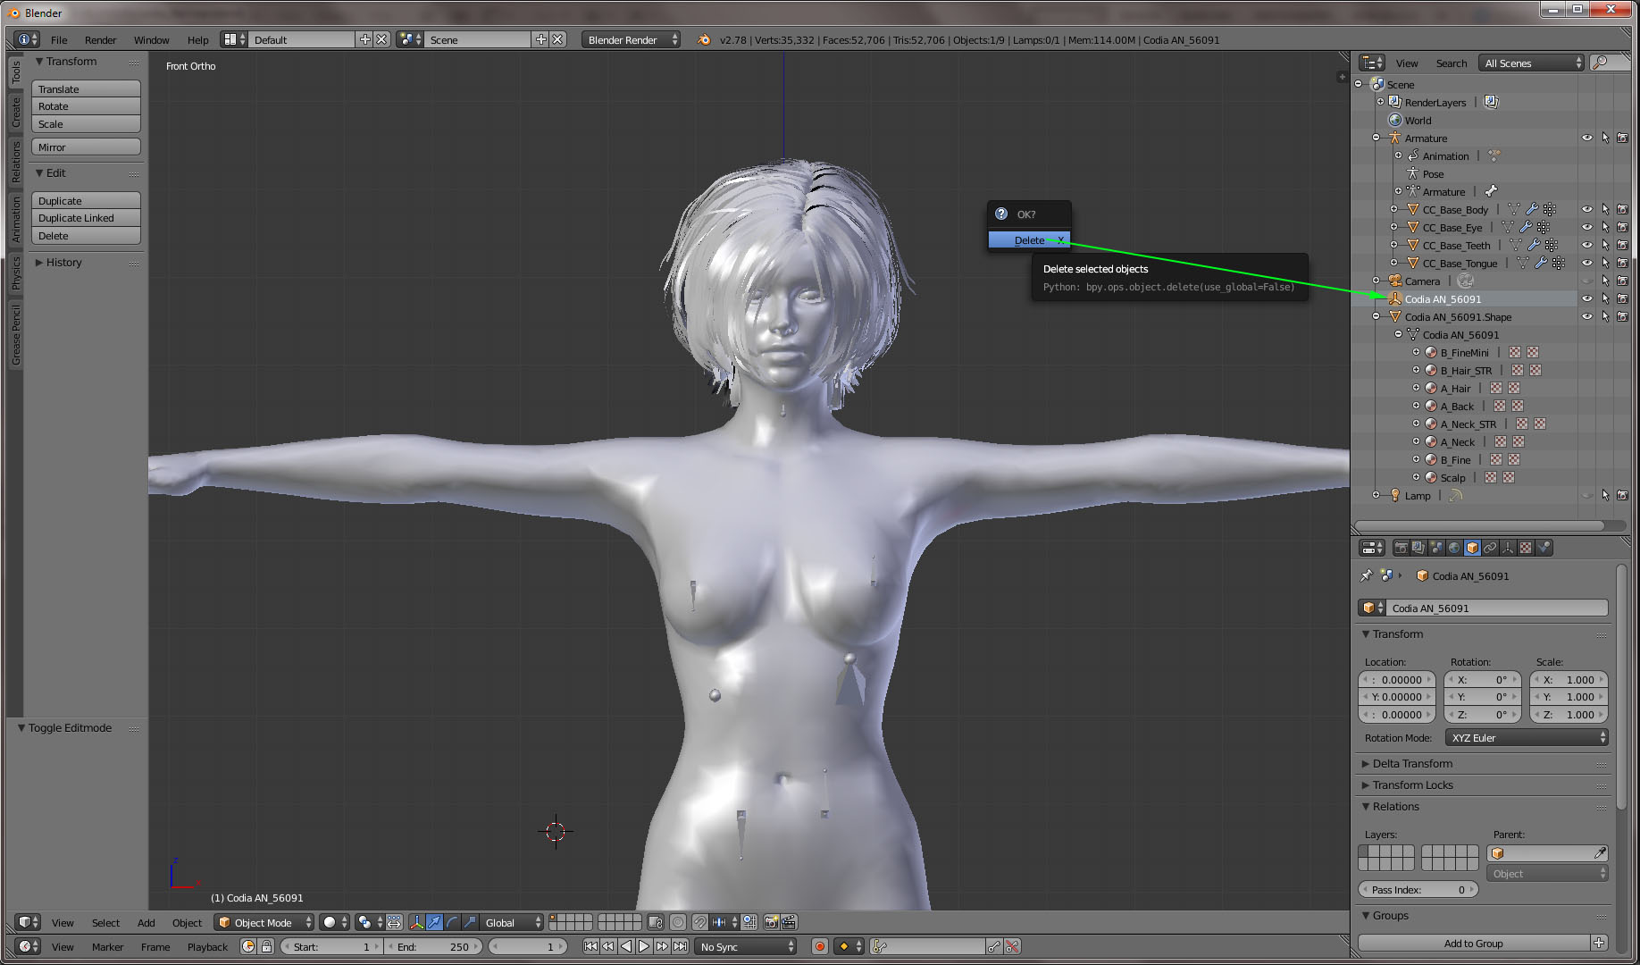The width and height of the screenshot is (1640, 965).
Task: Expand the Transform Locks panel
Action: (x=1412, y=785)
